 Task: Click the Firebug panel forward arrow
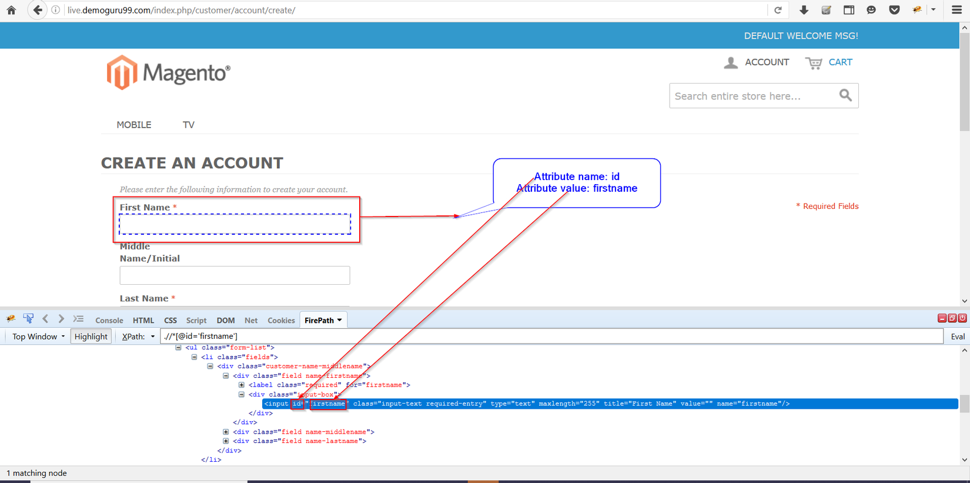[61, 319]
